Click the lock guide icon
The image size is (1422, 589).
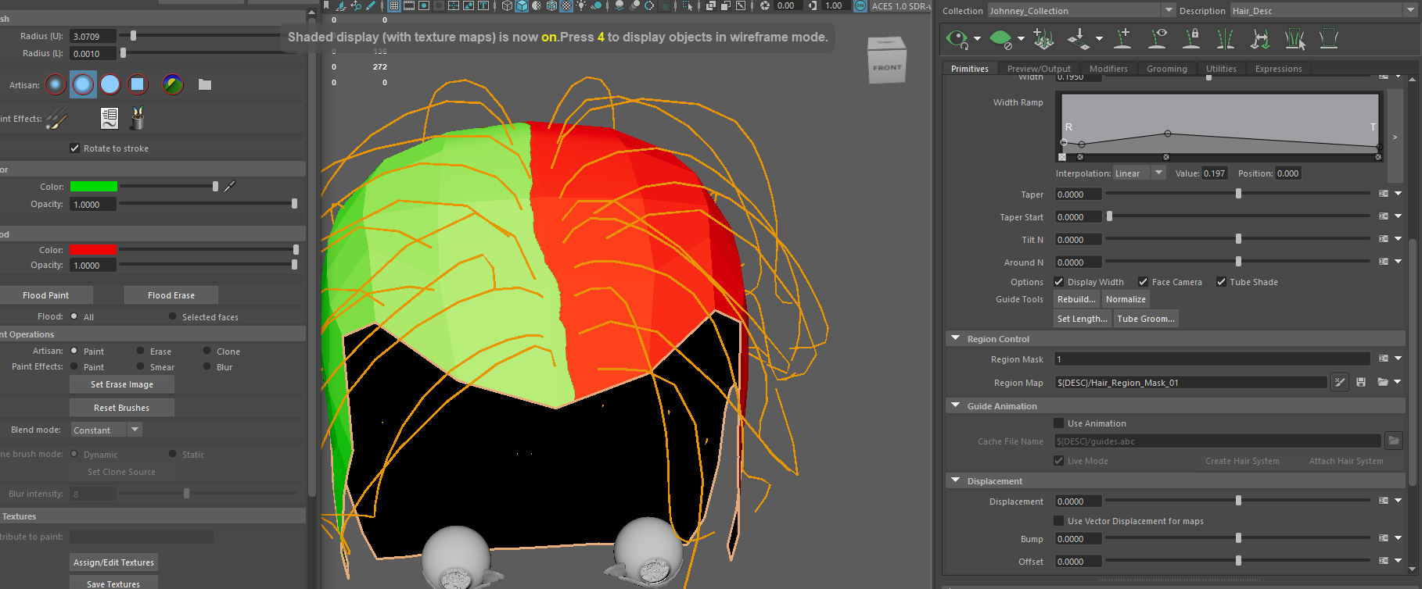click(x=1191, y=38)
